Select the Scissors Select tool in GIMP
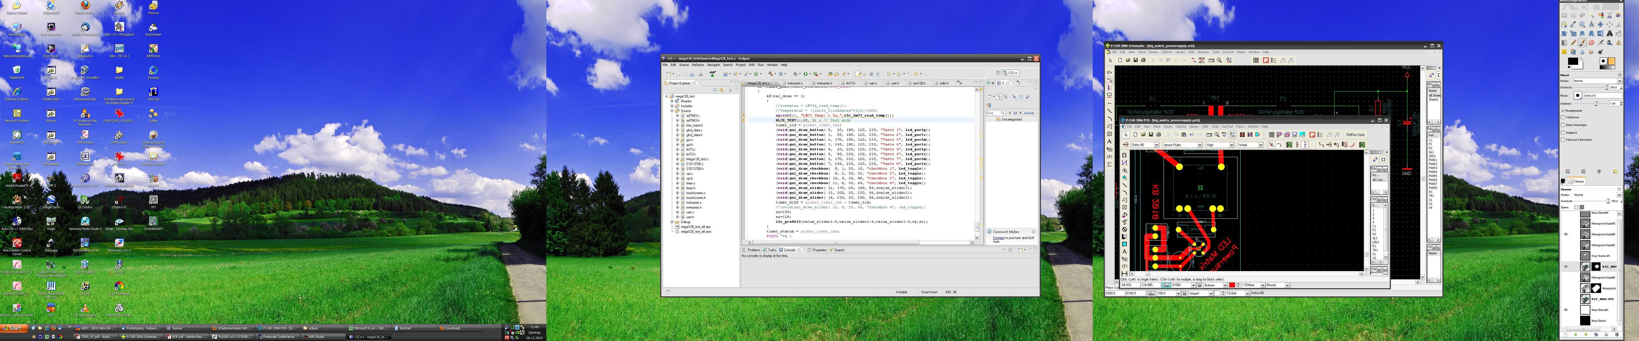1639x341 pixels. pyautogui.click(x=1610, y=15)
